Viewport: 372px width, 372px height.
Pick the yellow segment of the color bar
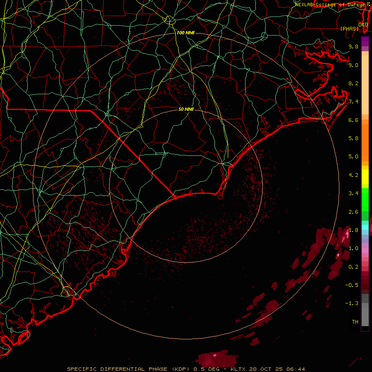click(365, 177)
